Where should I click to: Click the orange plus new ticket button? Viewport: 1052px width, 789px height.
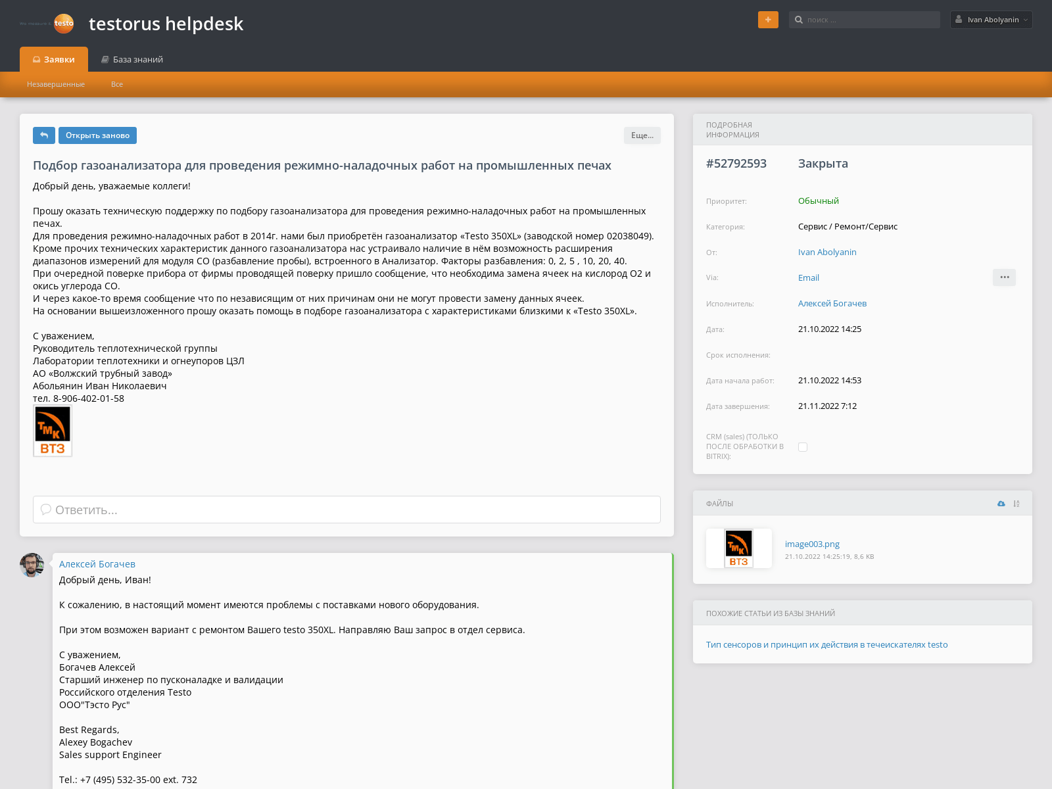click(768, 20)
